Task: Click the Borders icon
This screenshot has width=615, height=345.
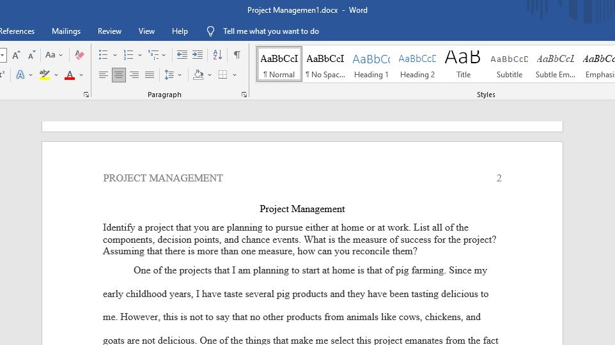Action: pos(222,75)
